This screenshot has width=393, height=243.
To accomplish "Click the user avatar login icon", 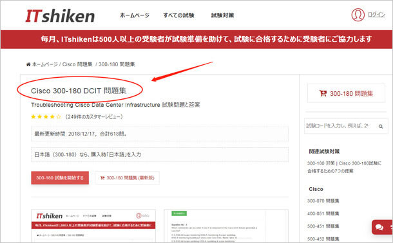I will 358,15.
